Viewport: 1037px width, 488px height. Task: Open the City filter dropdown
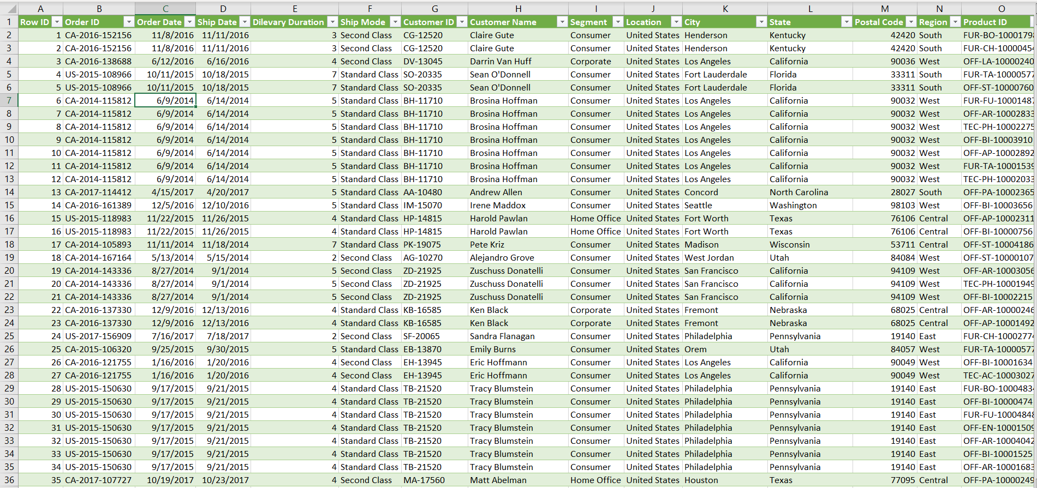[761, 22]
